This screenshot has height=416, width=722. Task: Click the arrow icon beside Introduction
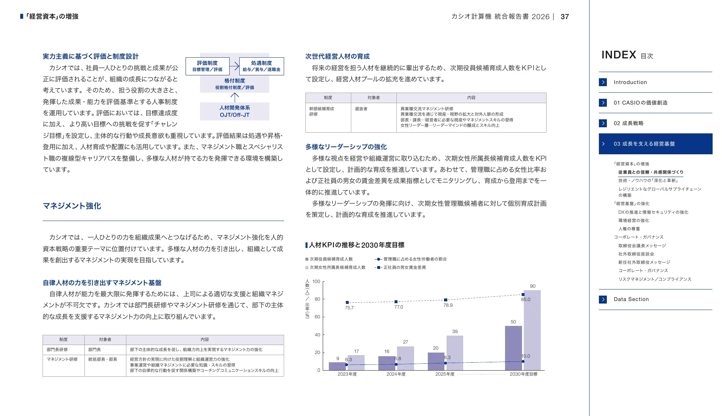[x=603, y=82]
